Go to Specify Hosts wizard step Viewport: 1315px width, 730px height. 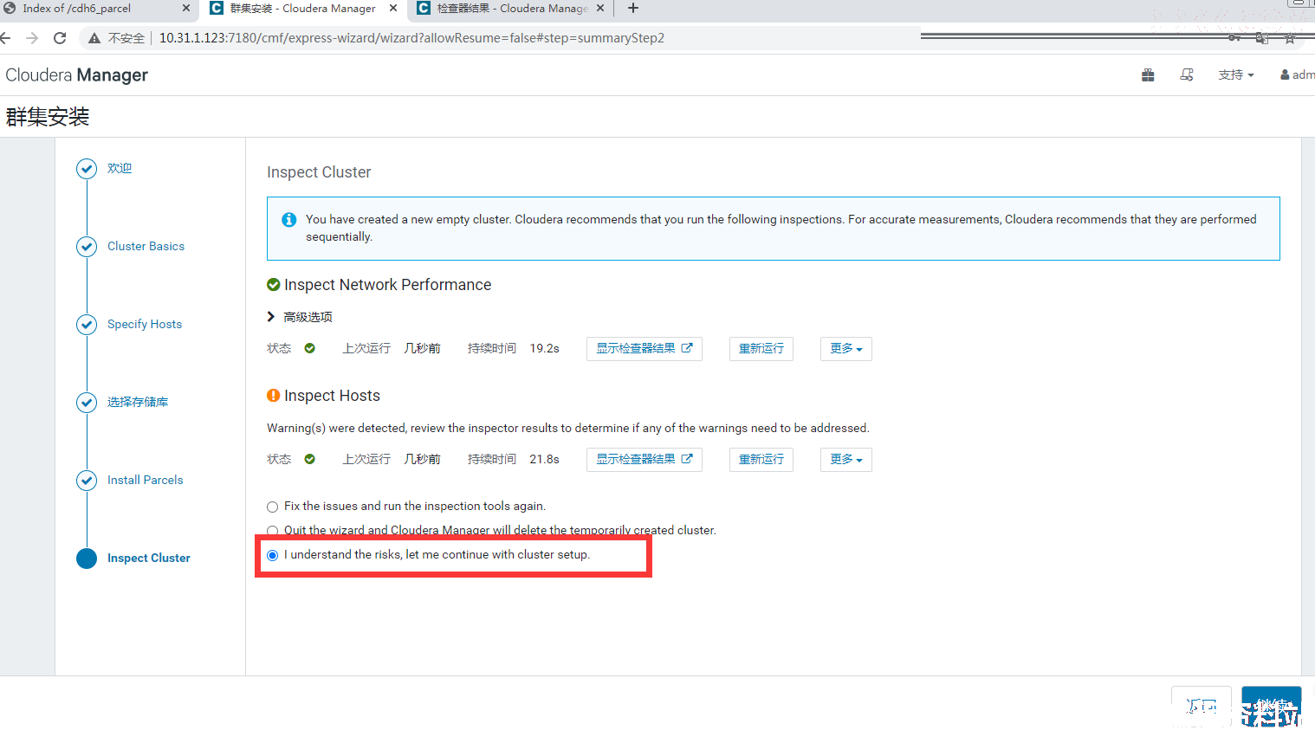[x=145, y=325]
